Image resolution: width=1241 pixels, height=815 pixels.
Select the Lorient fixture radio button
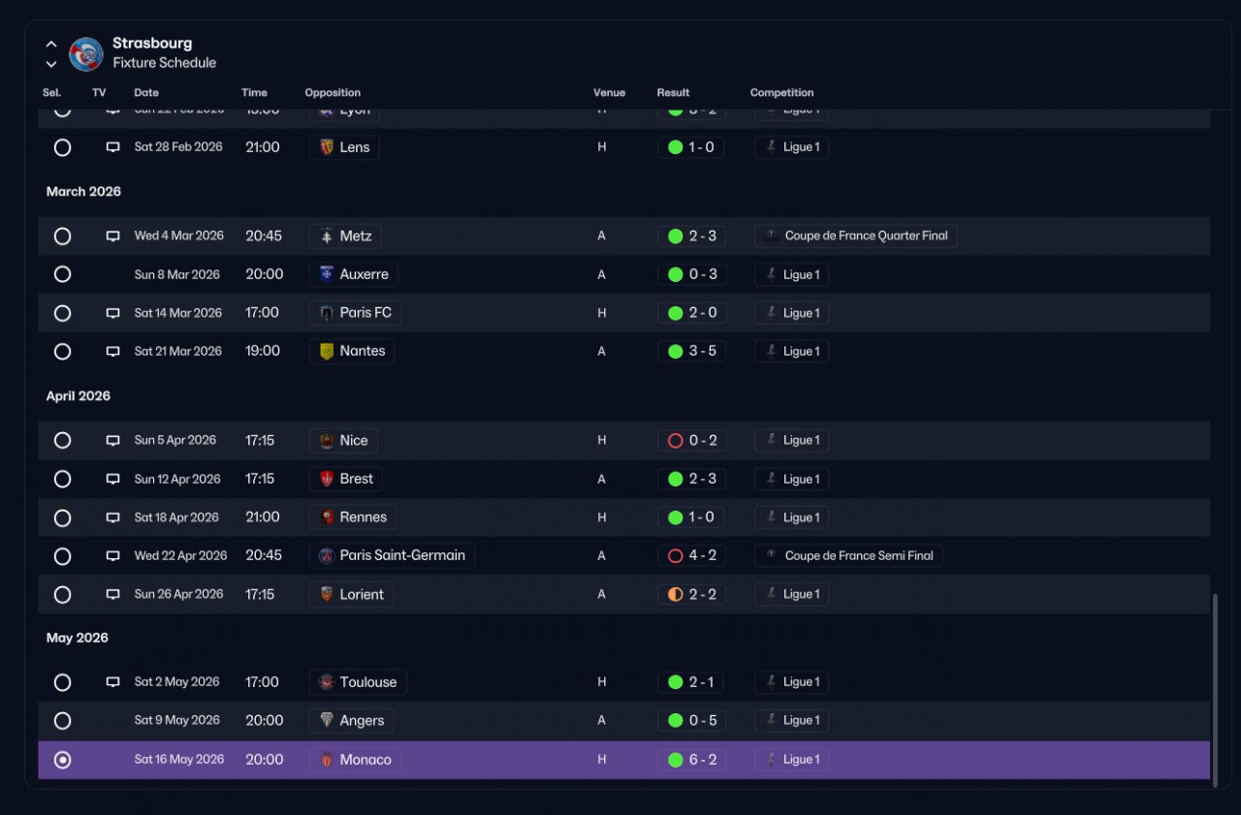(62, 595)
